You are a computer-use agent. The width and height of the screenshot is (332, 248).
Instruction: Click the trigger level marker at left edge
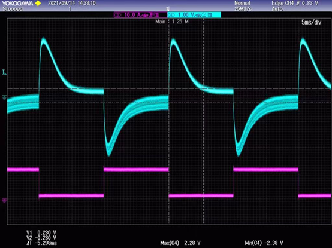(x=4, y=72)
